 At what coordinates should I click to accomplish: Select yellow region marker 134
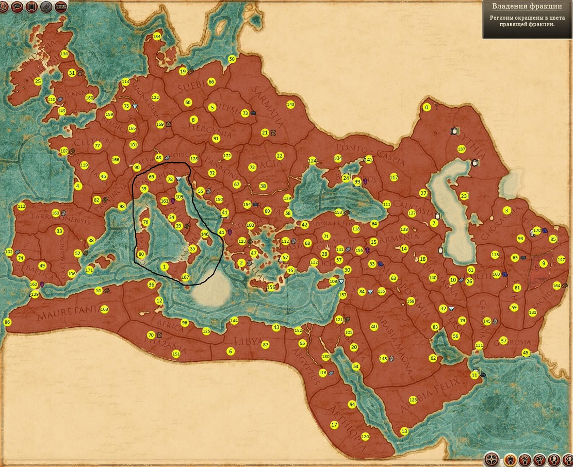(x=157, y=37)
